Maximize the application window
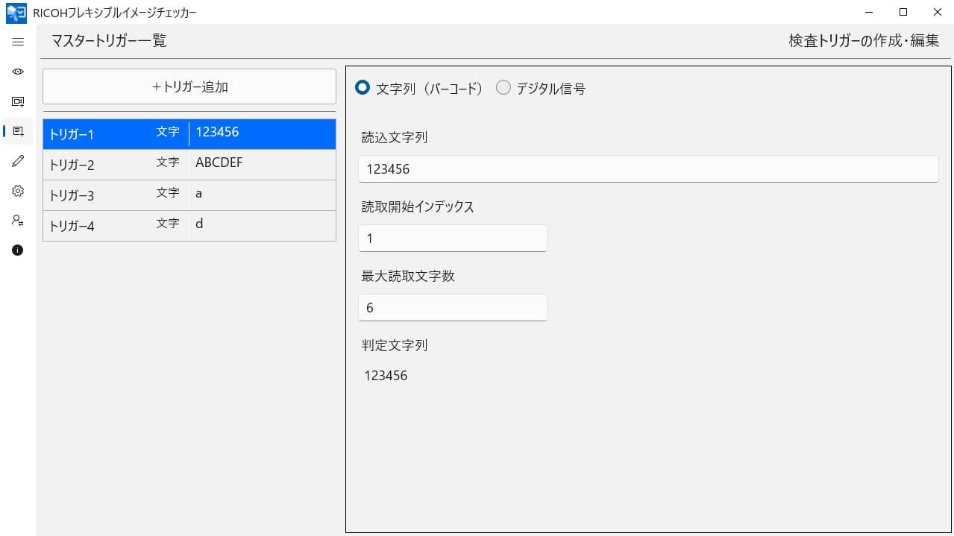 (x=903, y=12)
